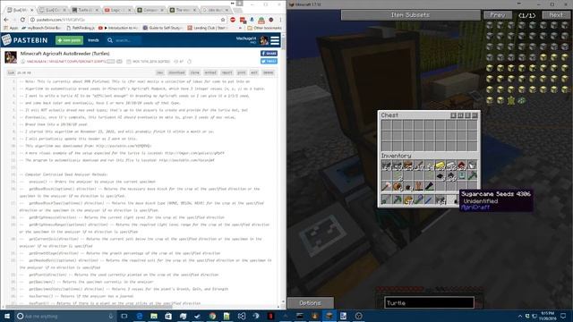Click the Prev button in Minecraft NEI
The width and height of the screenshot is (573, 322).
[498, 15]
